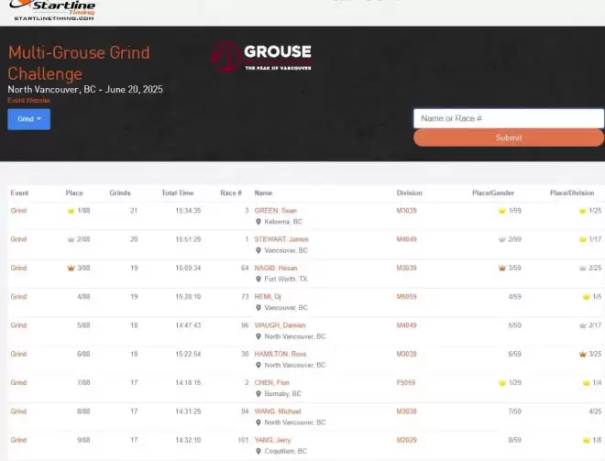The width and height of the screenshot is (605, 461).
Task: Click the gold crown beside division place 1/17
Action: 583,239
